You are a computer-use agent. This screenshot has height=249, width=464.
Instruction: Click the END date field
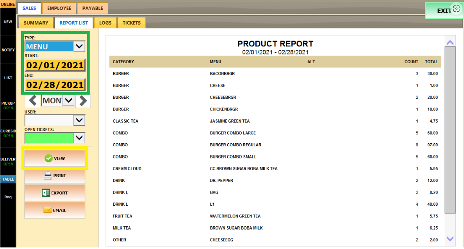pyautogui.click(x=55, y=85)
